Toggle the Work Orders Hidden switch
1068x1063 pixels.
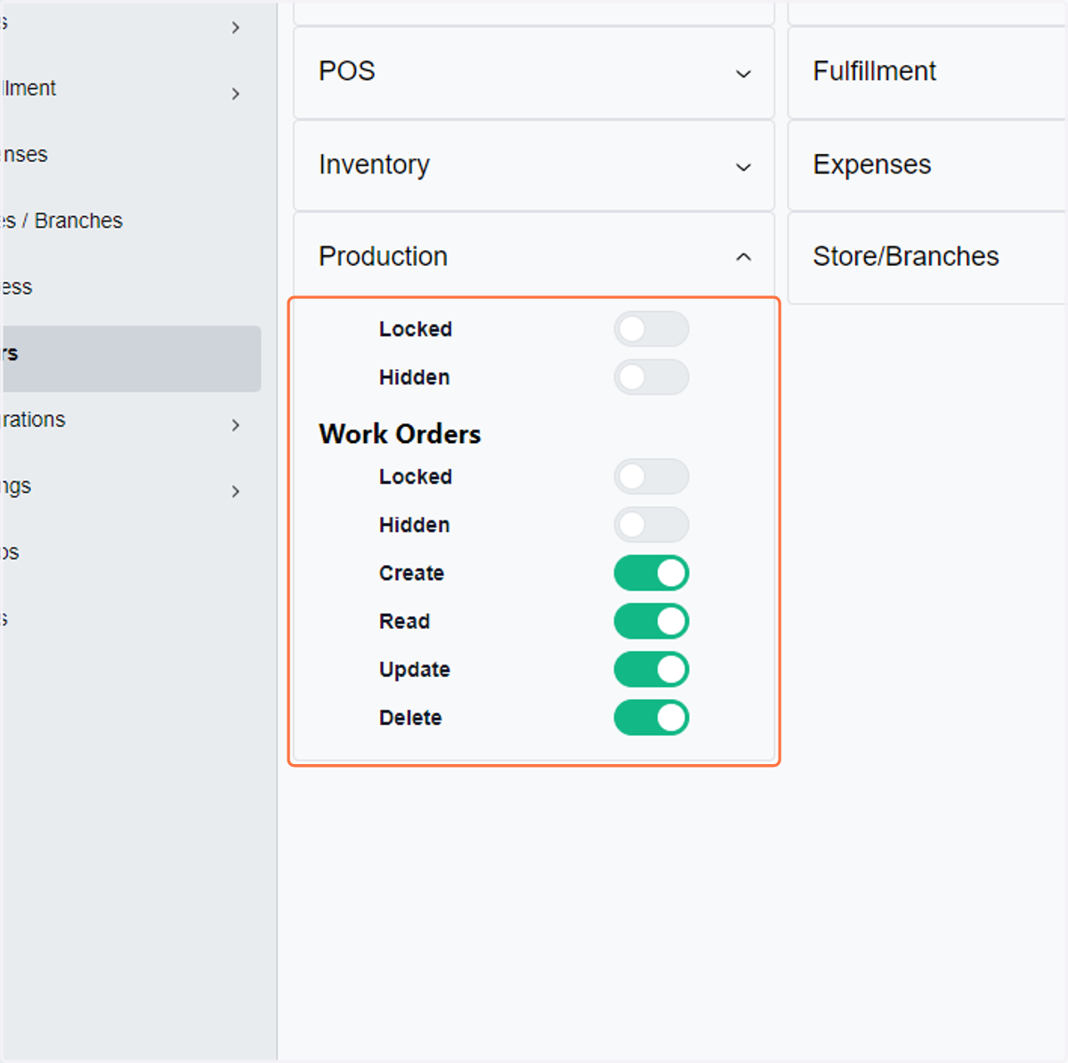(x=651, y=525)
